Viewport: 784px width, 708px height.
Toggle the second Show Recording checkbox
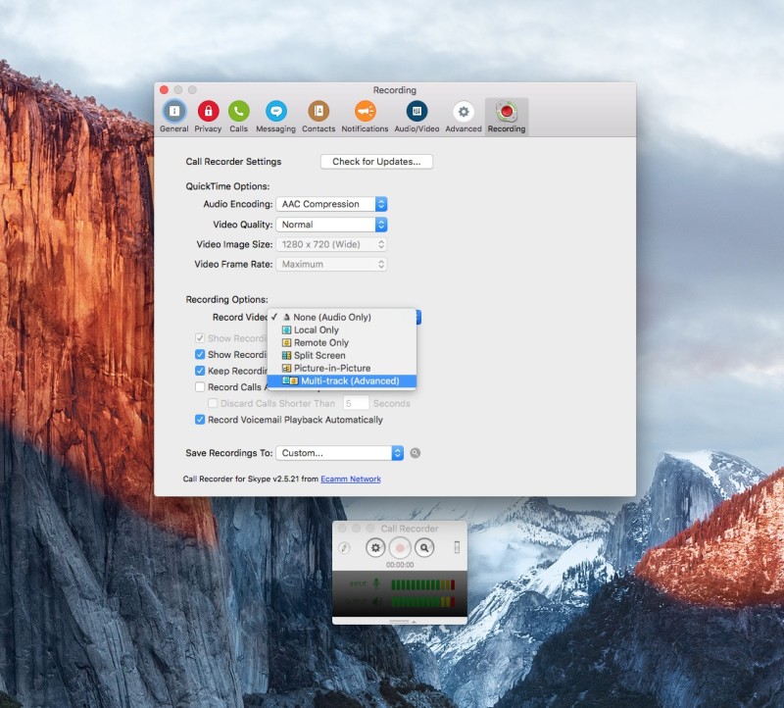tap(200, 354)
